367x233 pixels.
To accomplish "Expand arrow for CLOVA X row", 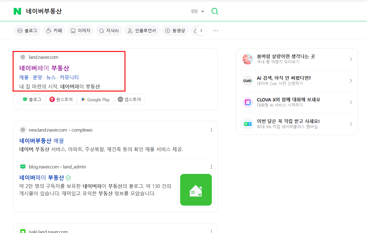I will pyautogui.click(x=351, y=102).
